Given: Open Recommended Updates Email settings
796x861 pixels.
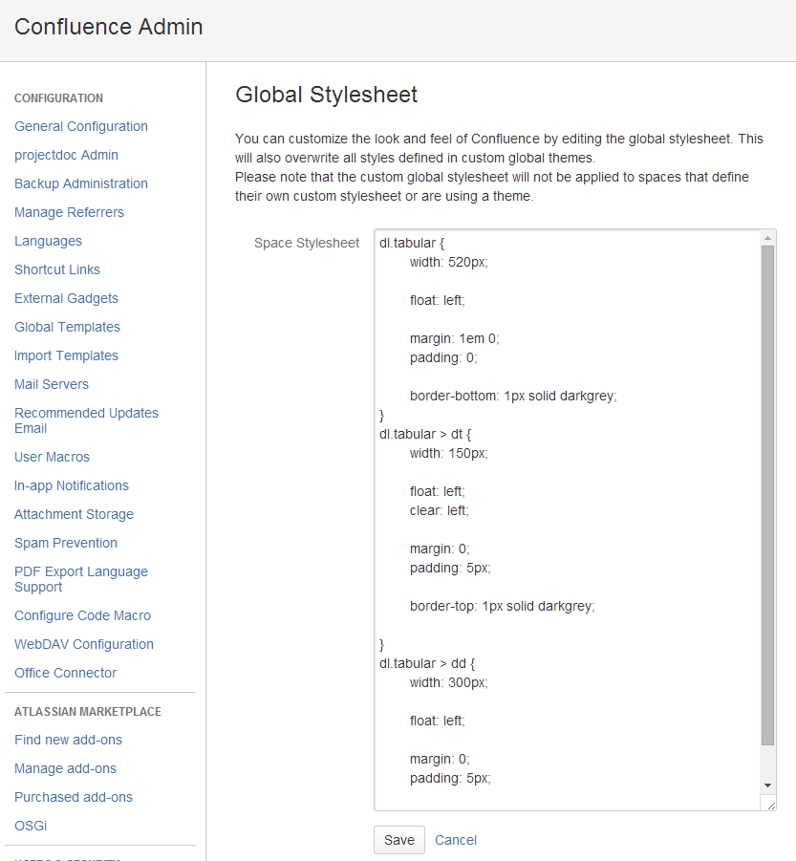Looking at the screenshot, I should pyautogui.click(x=86, y=420).
